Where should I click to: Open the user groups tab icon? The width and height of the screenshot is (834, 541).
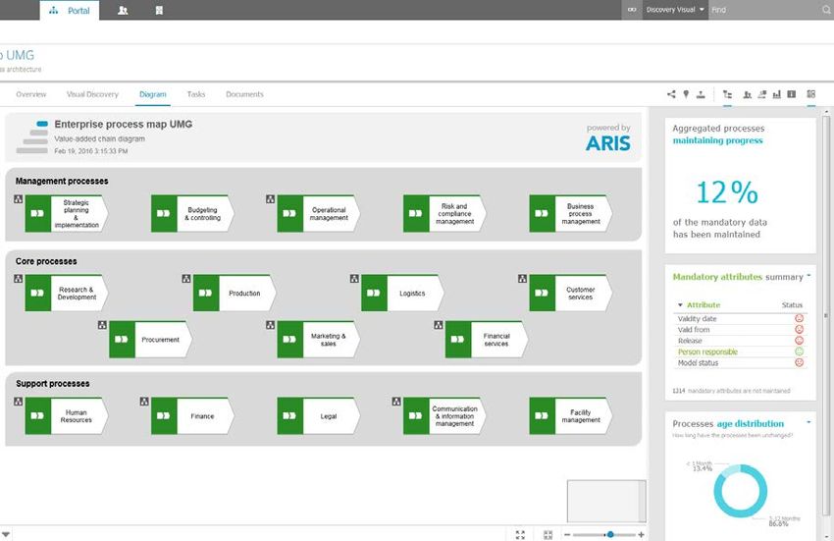tap(123, 10)
